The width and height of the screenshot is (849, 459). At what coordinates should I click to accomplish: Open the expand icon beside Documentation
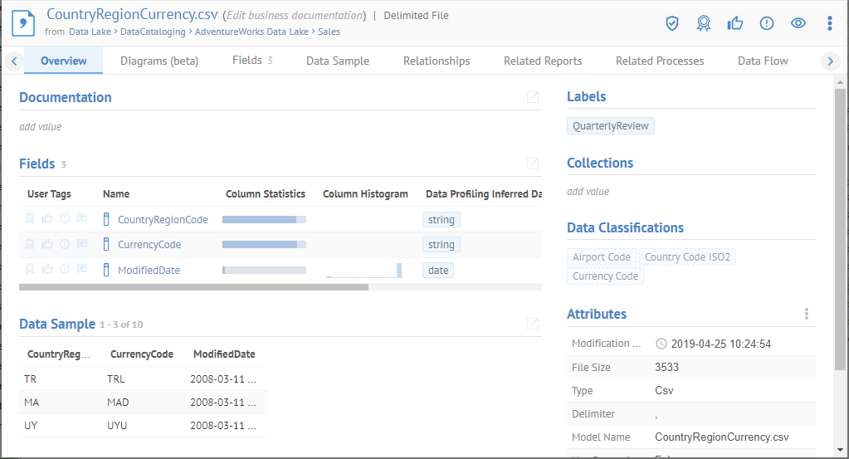[533, 97]
